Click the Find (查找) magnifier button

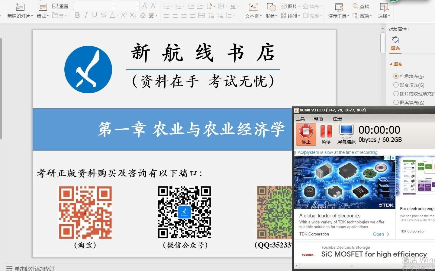[361, 6]
